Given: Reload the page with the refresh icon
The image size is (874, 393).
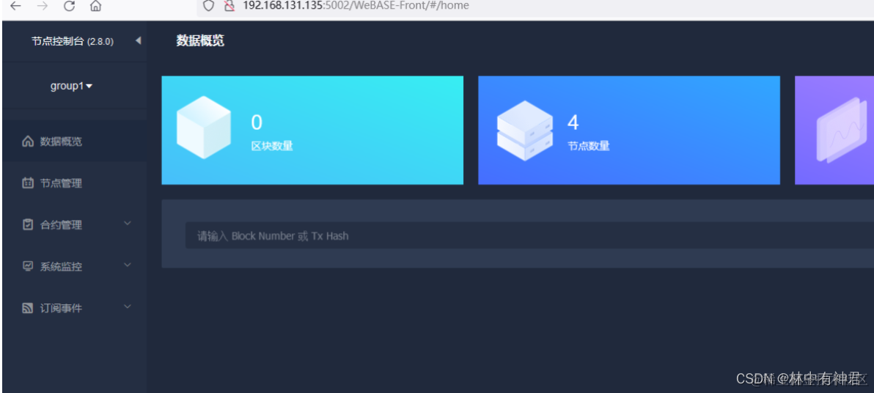Looking at the screenshot, I should 69,6.
